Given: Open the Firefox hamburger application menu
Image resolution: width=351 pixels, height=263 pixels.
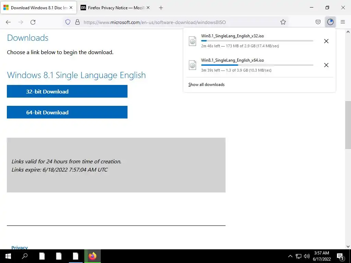Looking at the screenshot, I should pyautogui.click(x=343, y=22).
